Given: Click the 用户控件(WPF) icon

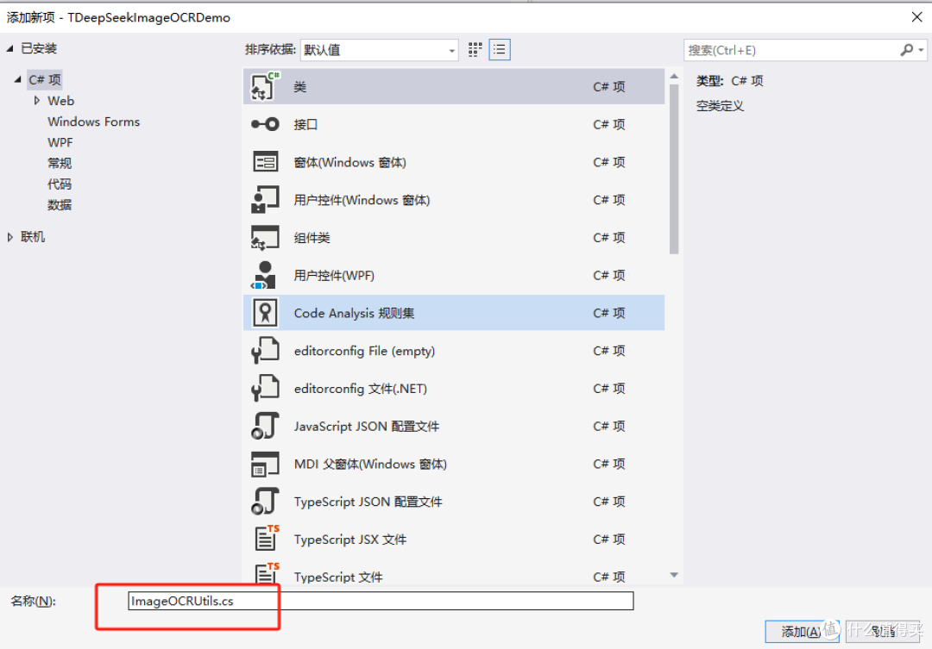Looking at the screenshot, I should (x=265, y=275).
